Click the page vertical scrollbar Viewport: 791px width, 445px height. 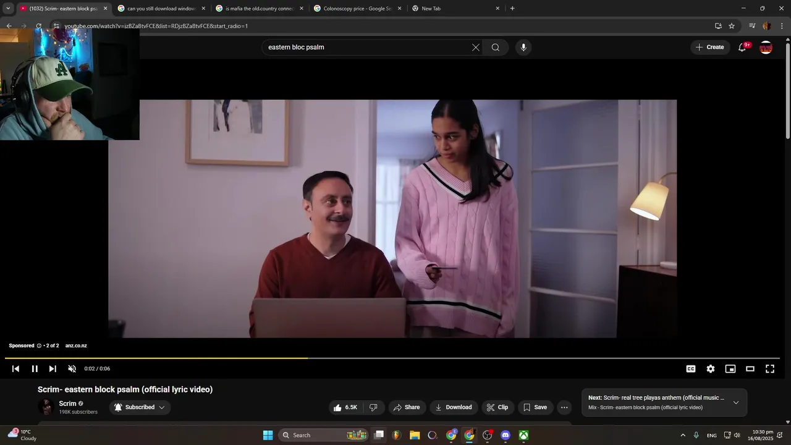coord(787,90)
